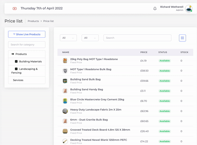The width and height of the screenshot is (197, 145).
Task: Click Grooved Treated Deck Board thumbnail
Action: click(x=65, y=131)
